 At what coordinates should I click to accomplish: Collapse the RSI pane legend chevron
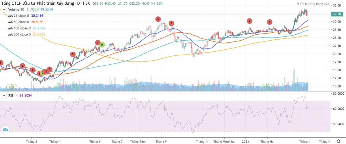click(x=4, y=95)
